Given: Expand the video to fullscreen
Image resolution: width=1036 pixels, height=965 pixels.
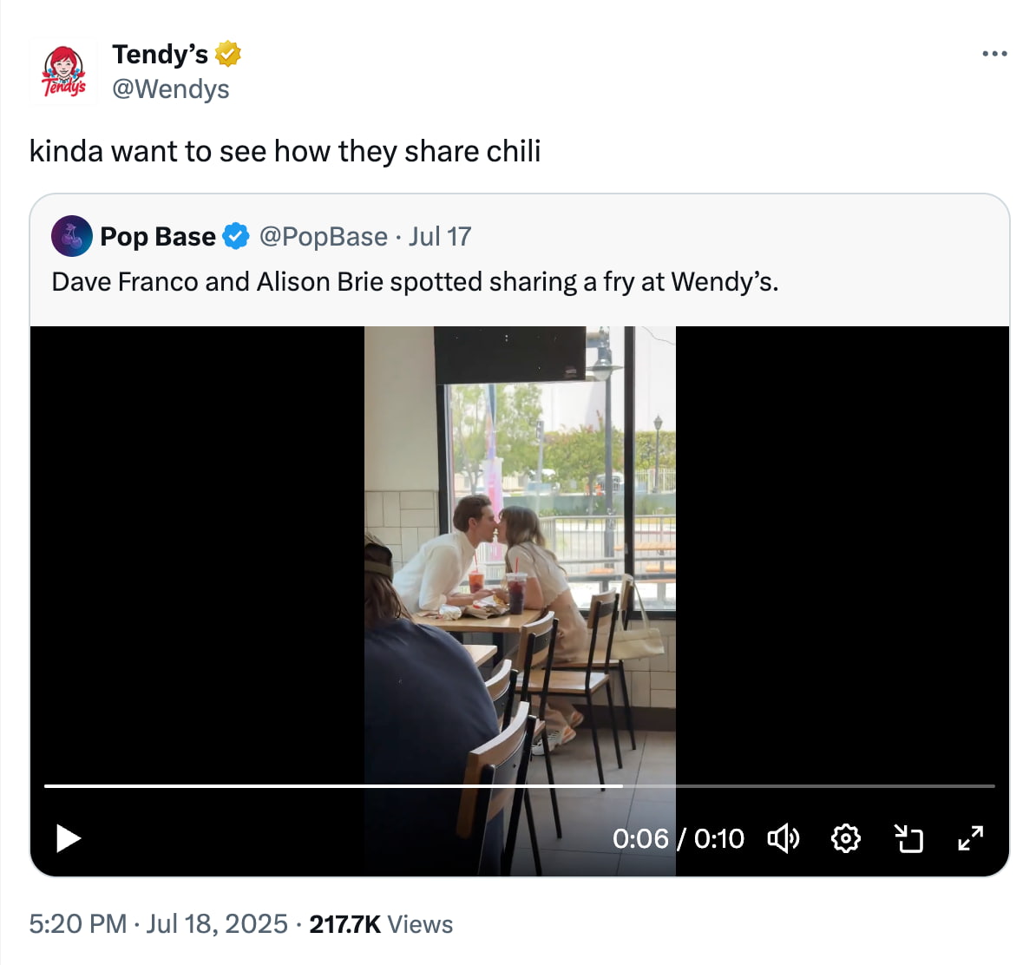Looking at the screenshot, I should point(971,838).
